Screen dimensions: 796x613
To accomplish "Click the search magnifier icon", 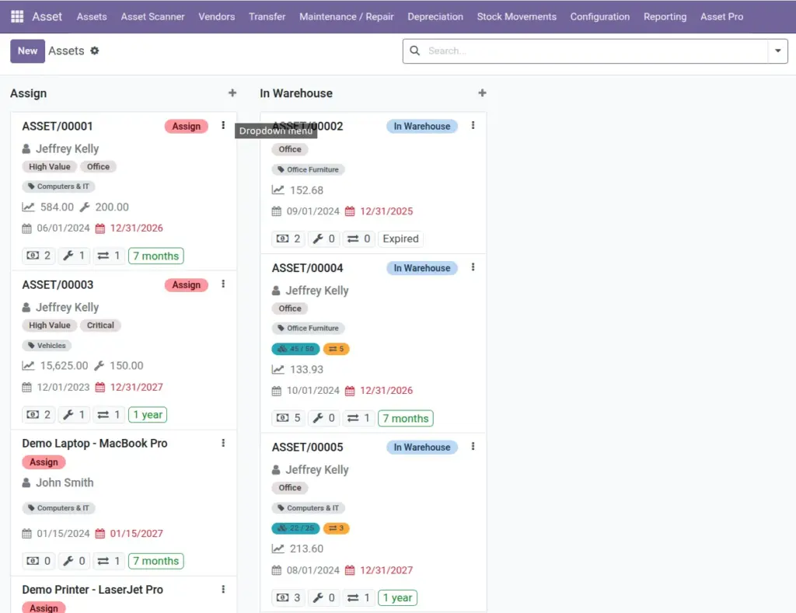I will [x=415, y=51].
